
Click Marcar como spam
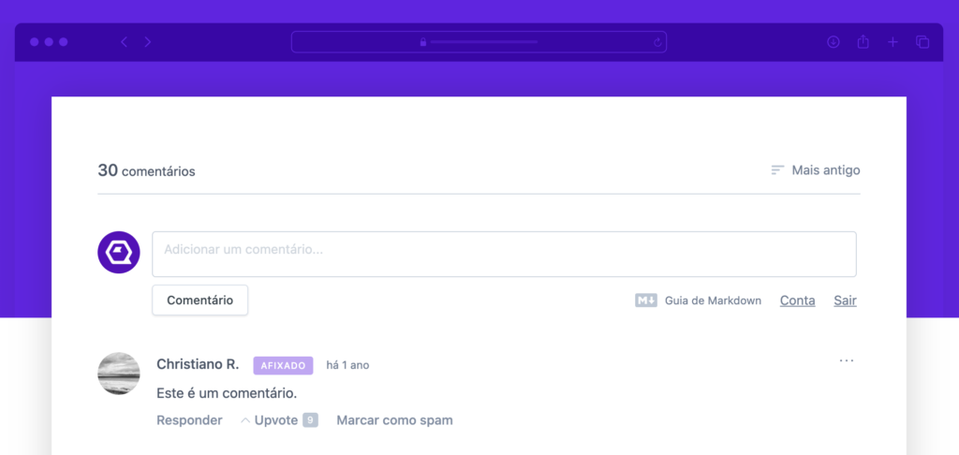tap(394, 420)
